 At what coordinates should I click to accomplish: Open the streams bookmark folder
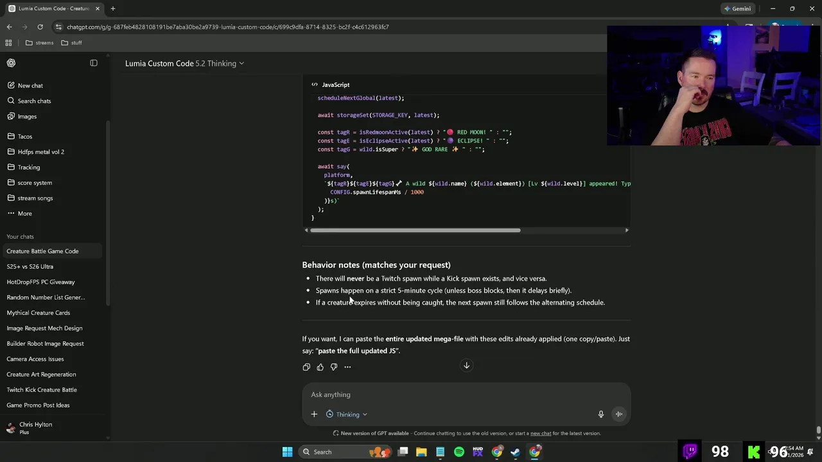coord(40,42)
